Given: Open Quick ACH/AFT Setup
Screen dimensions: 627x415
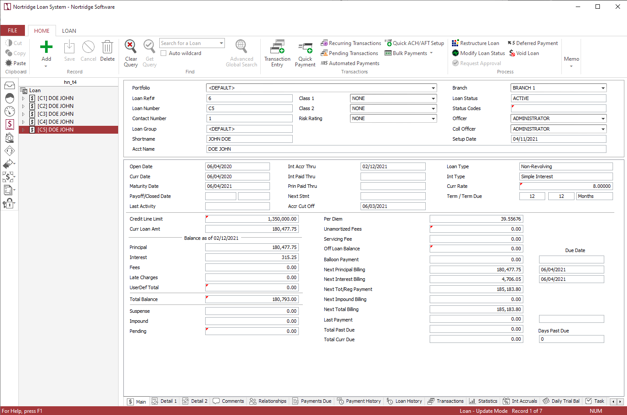Looking at the screenshot, I should tap(414, 43).
